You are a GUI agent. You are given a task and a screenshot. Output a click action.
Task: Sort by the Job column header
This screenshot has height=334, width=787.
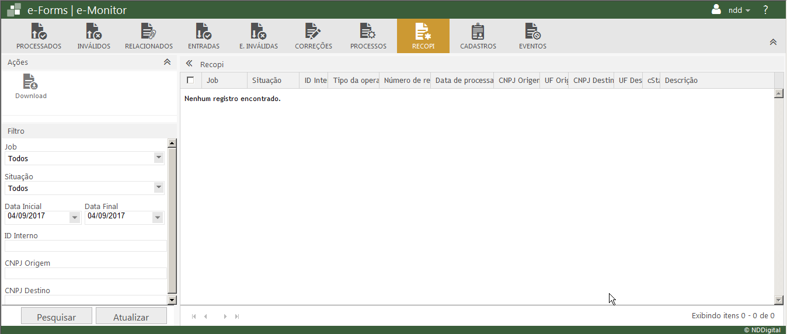[224, 81]
